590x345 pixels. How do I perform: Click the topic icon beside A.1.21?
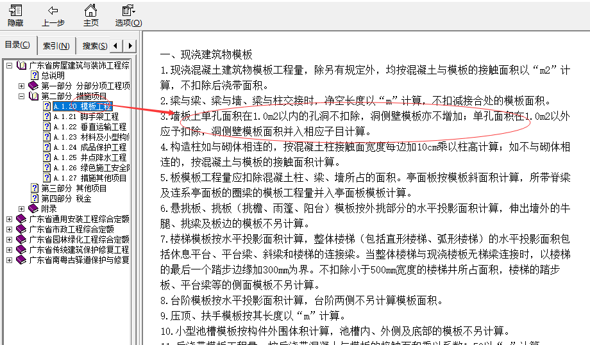click(47, 116)
